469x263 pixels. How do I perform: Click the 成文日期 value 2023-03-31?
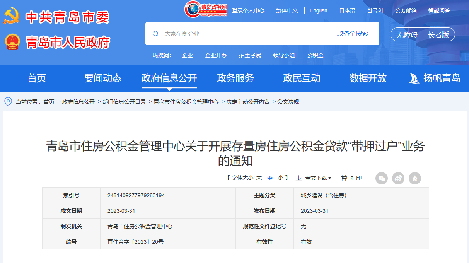click(121, 211)
